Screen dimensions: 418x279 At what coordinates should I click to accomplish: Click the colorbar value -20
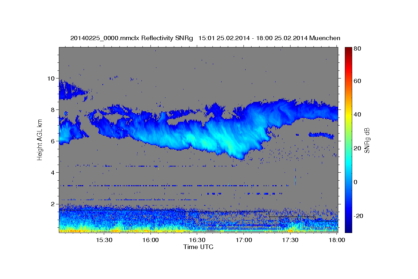(359, 216)
